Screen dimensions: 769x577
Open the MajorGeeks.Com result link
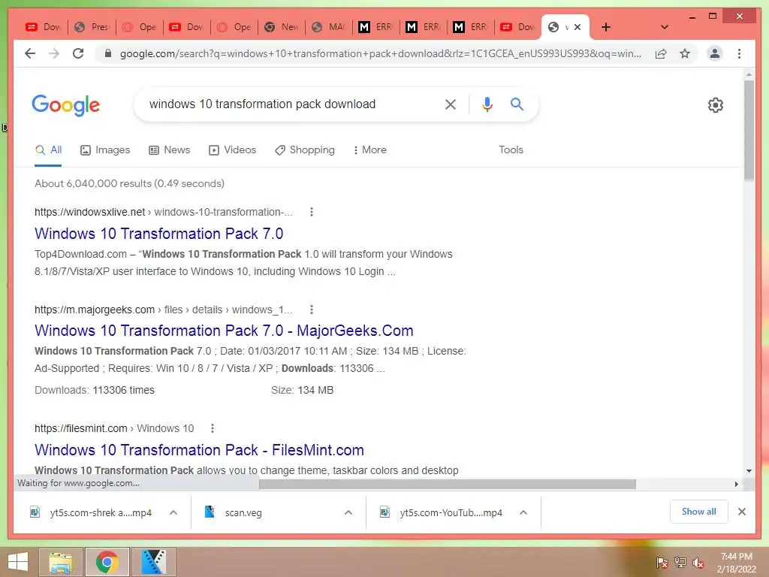tap(224, 331)
